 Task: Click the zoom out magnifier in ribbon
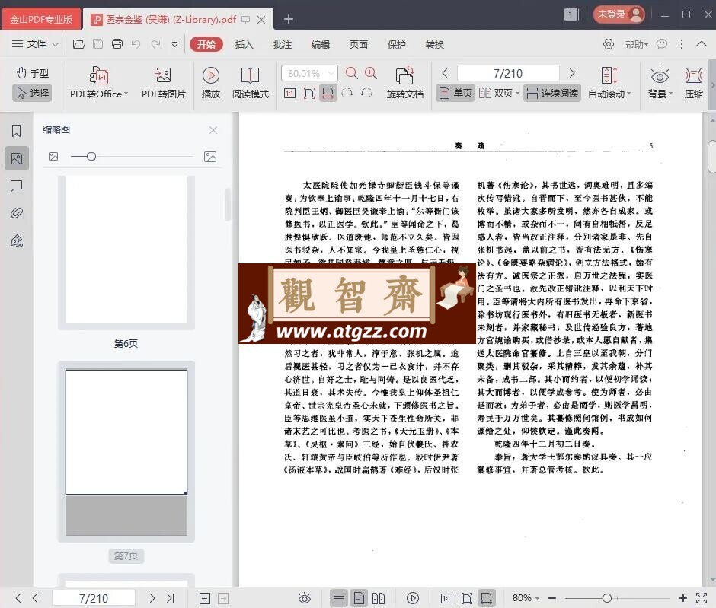(x=352, y=73)
